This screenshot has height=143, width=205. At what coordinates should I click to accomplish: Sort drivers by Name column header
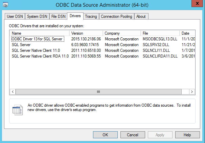pyautogui.click(x=40, y=33)
